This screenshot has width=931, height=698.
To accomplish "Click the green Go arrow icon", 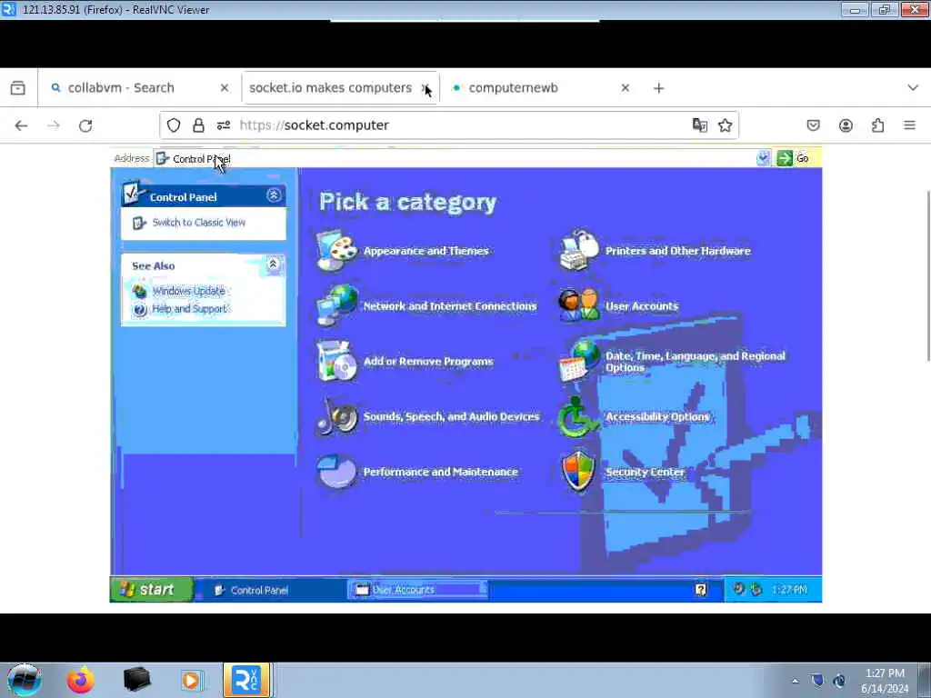I will click(785, 158).
